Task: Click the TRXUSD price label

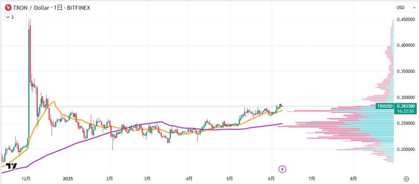Action: coord(385,106)
